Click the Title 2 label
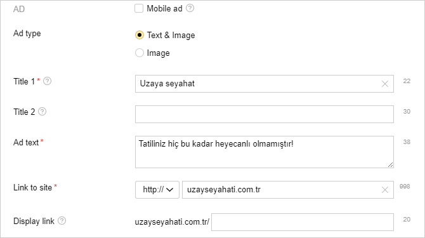This screenshot has height=238, width=425. point(24,112)
